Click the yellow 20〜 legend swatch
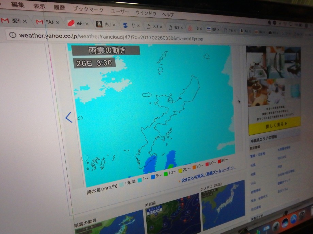Image resolution: width=313 pixels, height=234 pixels. pos(180,171)
